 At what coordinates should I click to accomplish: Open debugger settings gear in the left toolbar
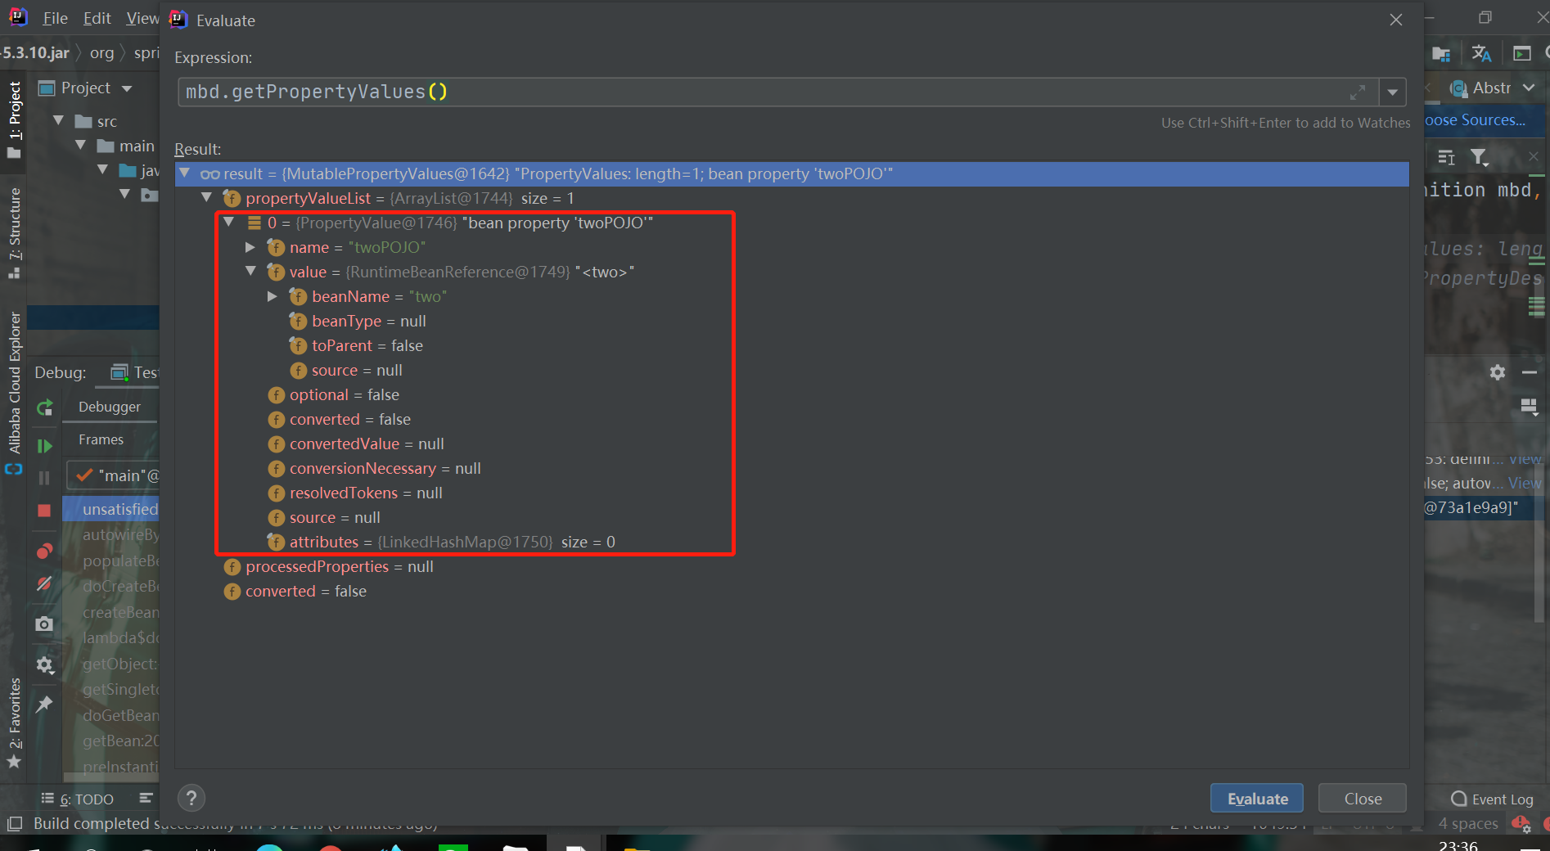point(45,664)
